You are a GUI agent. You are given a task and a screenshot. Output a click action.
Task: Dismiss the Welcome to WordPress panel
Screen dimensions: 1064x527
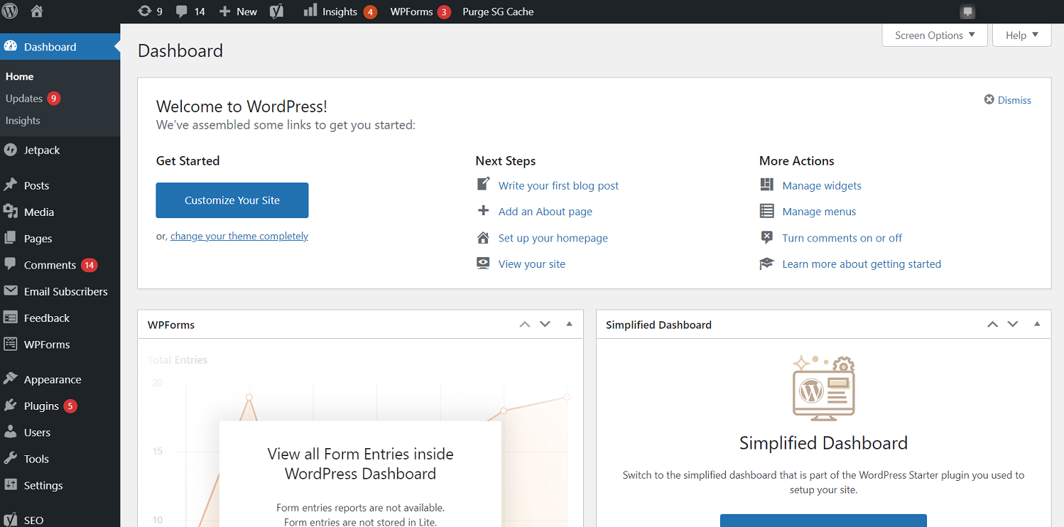click(x=1008, y=100)
